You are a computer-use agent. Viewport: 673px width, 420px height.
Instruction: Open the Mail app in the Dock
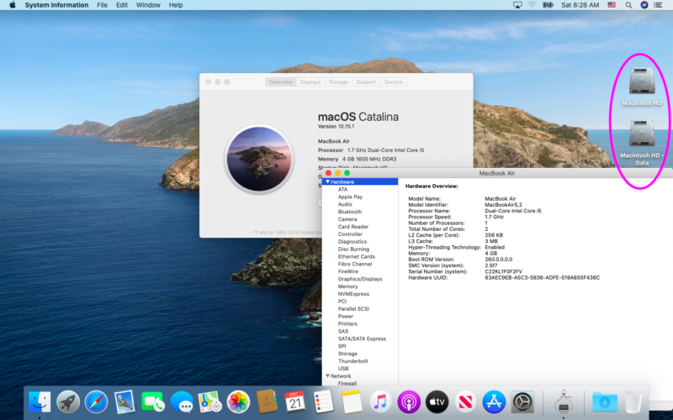coord(125,402)
